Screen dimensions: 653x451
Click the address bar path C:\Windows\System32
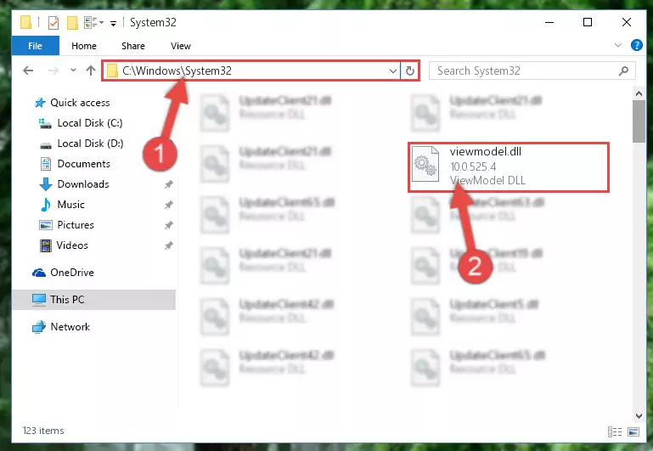177,70
